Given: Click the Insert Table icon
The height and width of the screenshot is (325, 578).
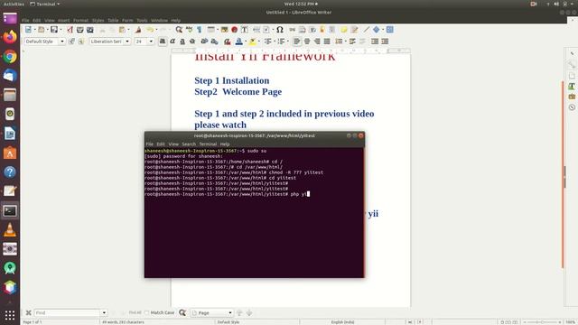Looking at the screenshot, I should [210, 30].
